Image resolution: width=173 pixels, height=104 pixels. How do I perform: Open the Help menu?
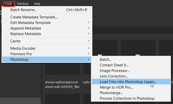coord(37,4)
